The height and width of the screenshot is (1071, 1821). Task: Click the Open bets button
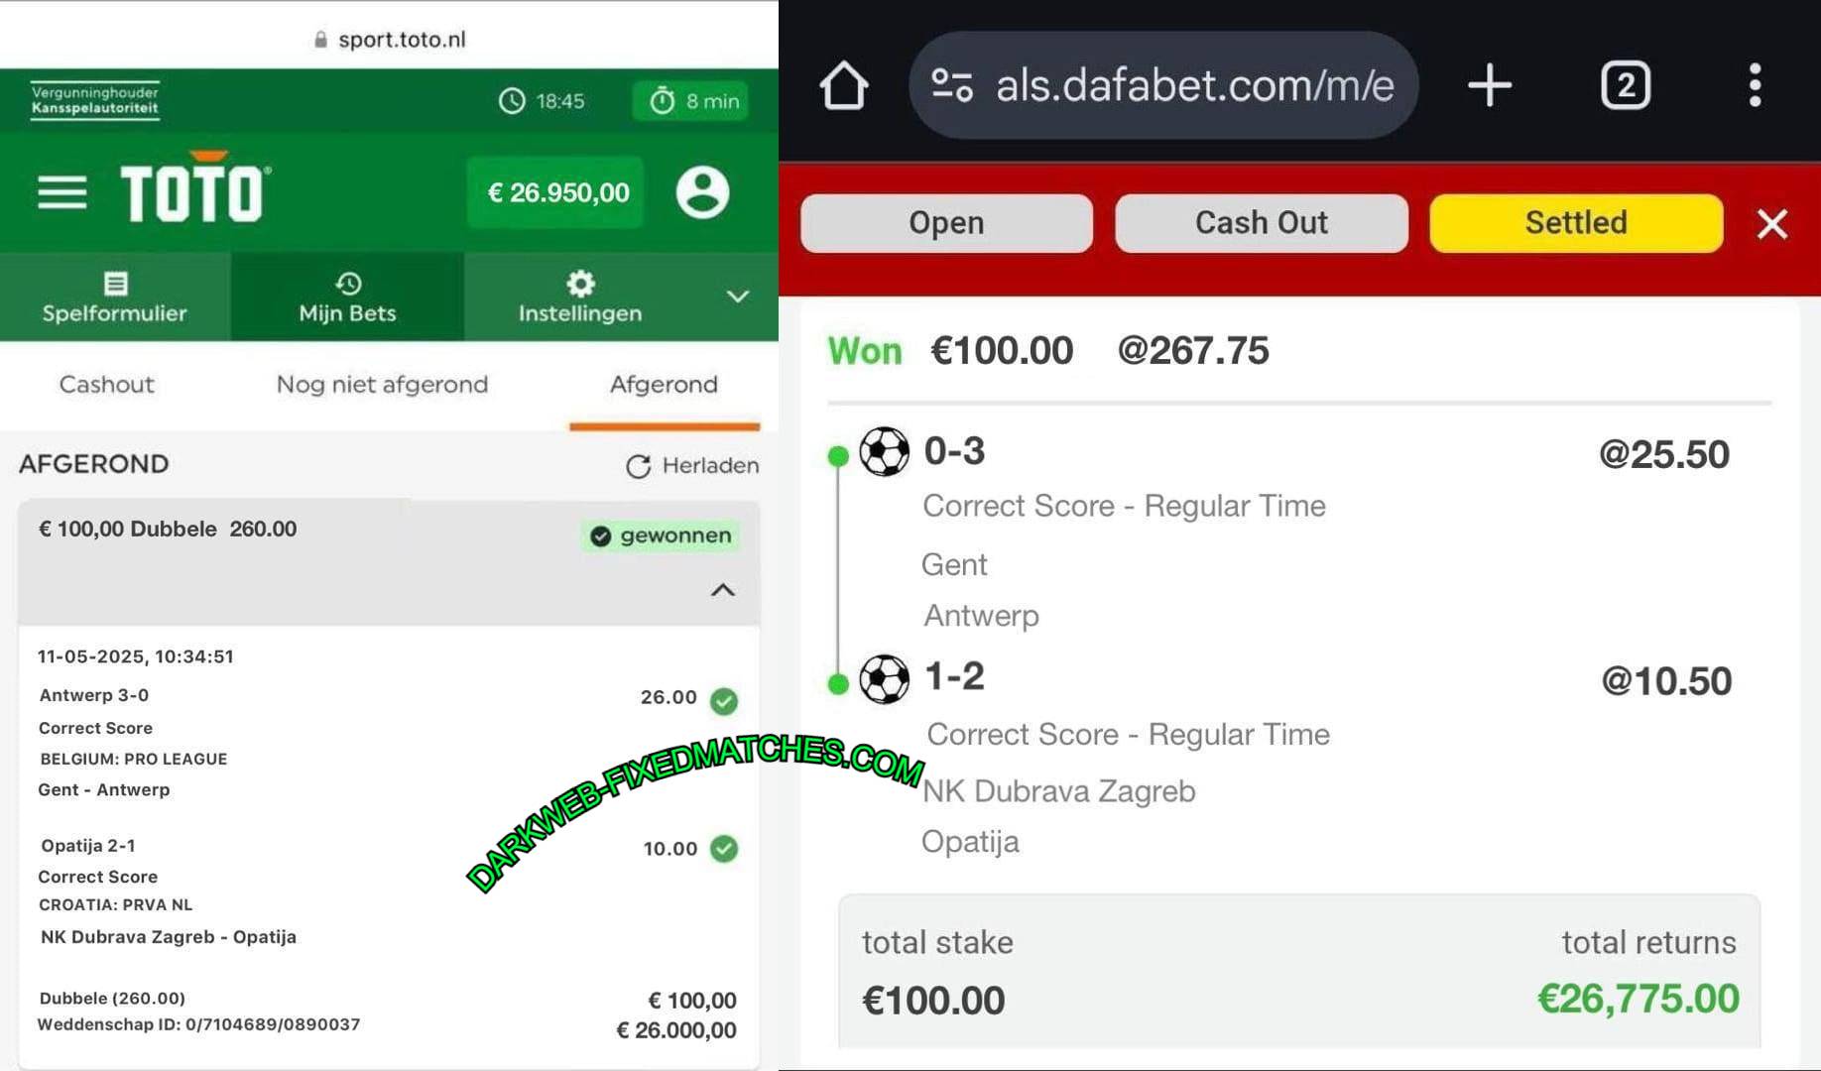[x=946, y=223]
